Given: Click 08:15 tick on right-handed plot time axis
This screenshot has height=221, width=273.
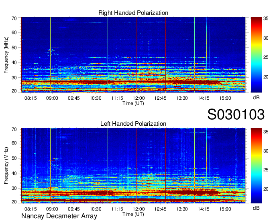Looking at the screenshot, I should pyautogui.click(x=31, y=98).
